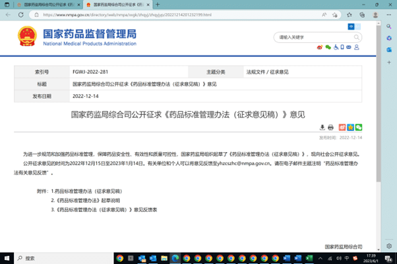Open the notification center icon
Image resolution: width=397 pixels, height=264 pixels.
click(388, 259)
